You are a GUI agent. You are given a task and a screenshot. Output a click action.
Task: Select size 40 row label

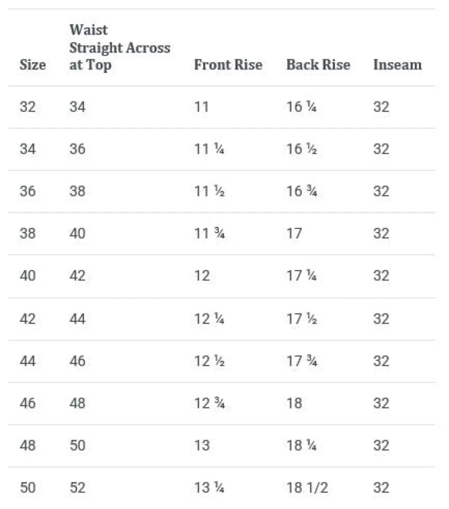pyautogui.click(x=27, y=275)
